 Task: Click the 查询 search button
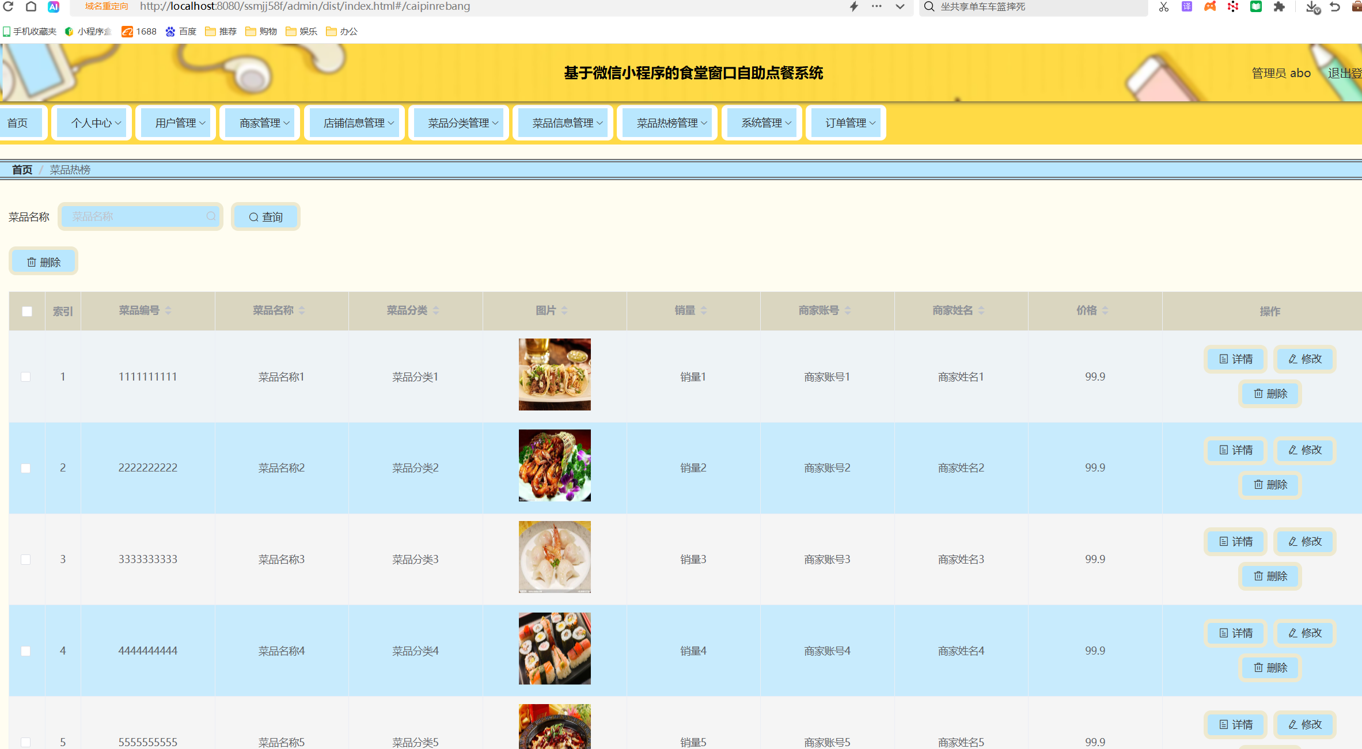pyautogui.click(x=265, y=217)
